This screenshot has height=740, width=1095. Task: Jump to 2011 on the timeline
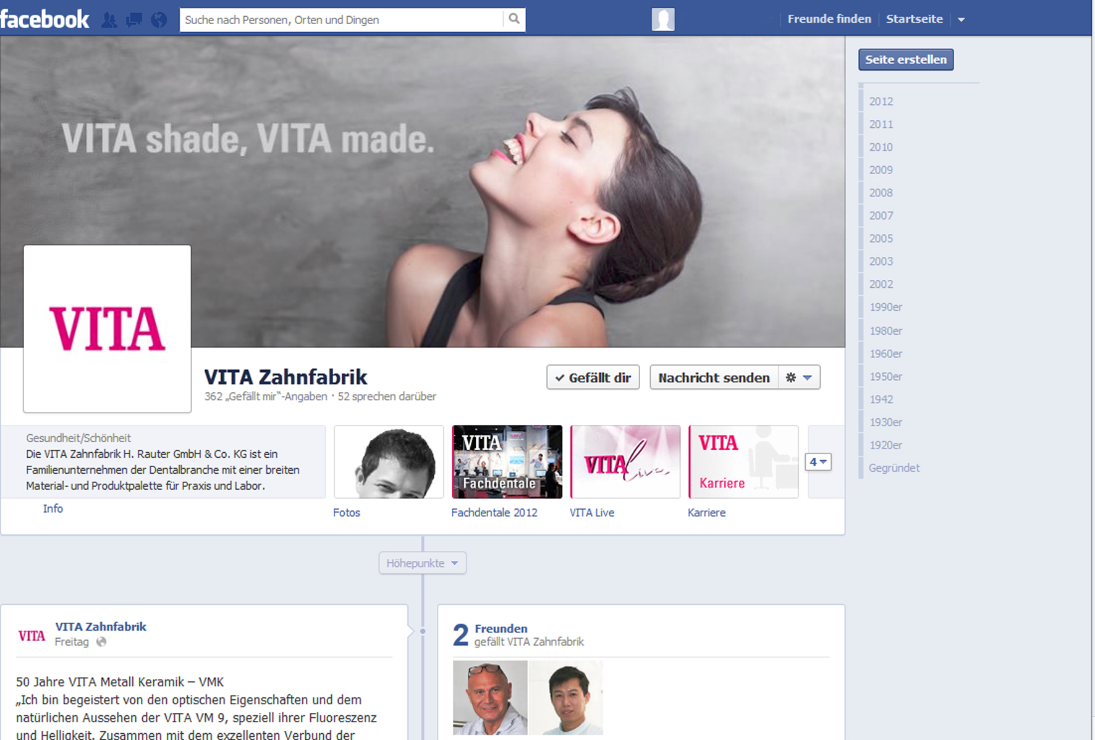[x=881, y=124]
